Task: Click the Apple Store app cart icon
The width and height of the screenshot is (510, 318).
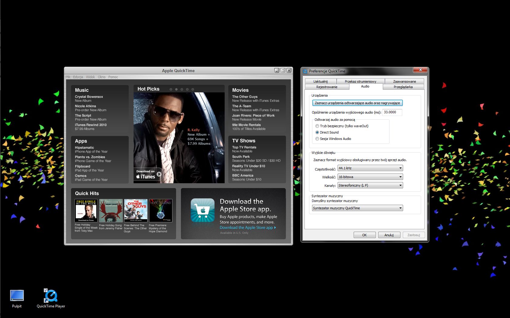Action: [x=202, y=210]
